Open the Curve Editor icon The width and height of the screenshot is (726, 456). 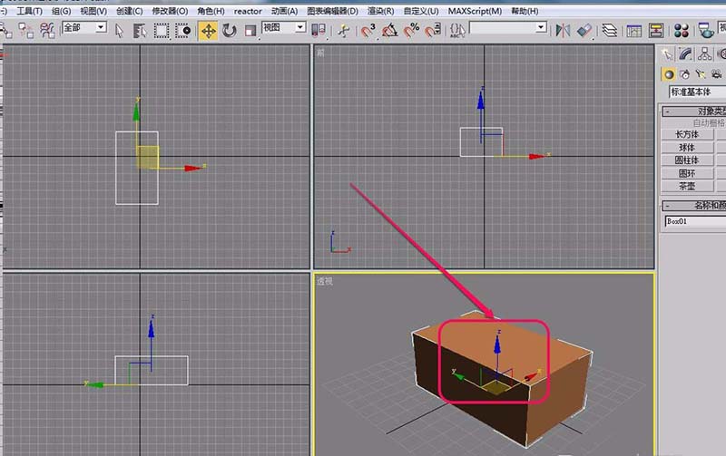(633, 31)
